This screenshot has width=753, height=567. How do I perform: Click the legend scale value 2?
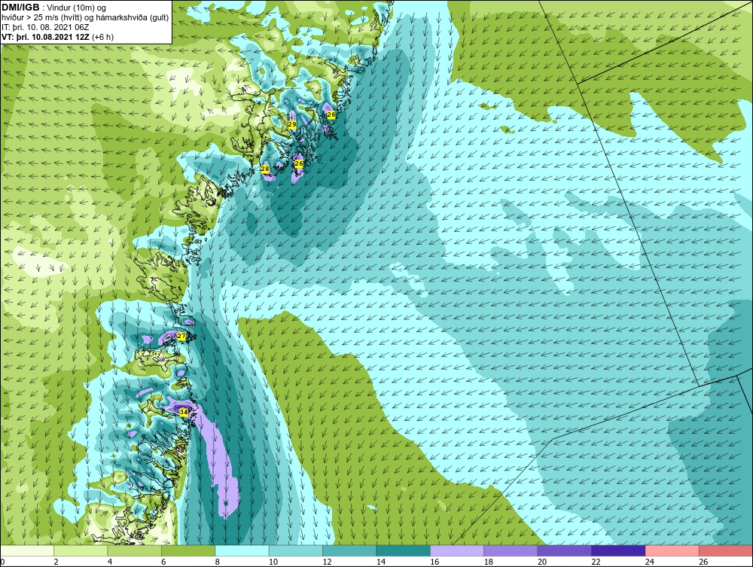[56, 562]
